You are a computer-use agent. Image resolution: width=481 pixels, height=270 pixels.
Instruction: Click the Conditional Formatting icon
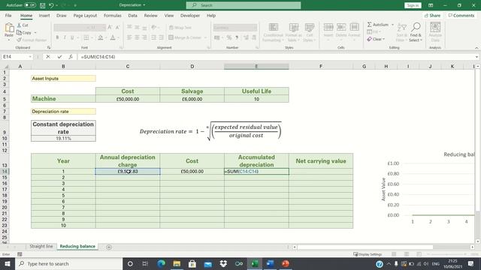[273, 28]
